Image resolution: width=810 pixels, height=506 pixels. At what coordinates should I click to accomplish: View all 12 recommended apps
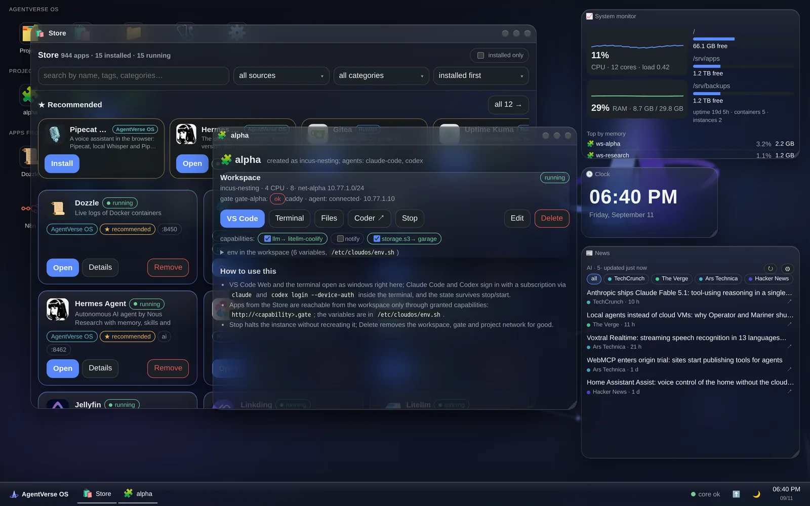tap(508, 104)
